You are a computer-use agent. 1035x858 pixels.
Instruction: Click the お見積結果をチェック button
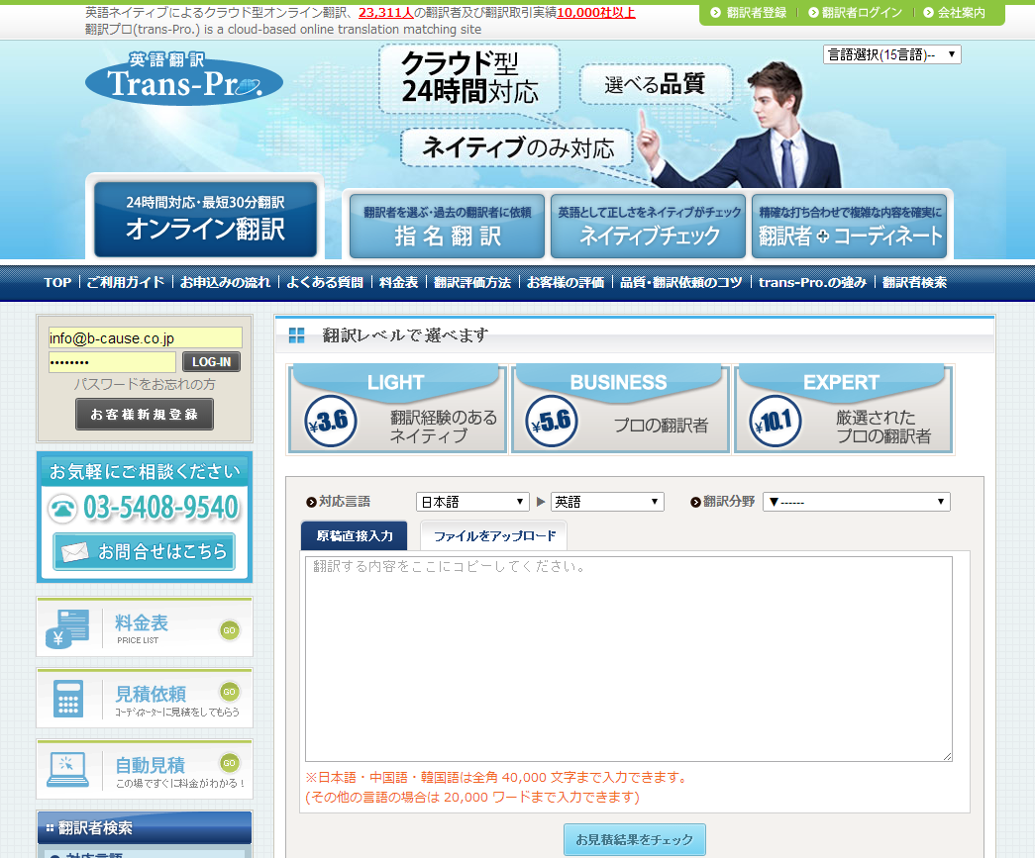click(x=634, y=839)
